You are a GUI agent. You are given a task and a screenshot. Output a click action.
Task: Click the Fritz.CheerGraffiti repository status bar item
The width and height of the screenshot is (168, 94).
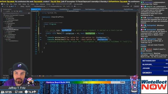tap(125, 80)
